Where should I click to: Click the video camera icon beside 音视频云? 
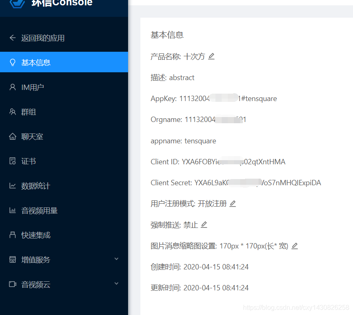pyautogui.click(x=13, y=284)
